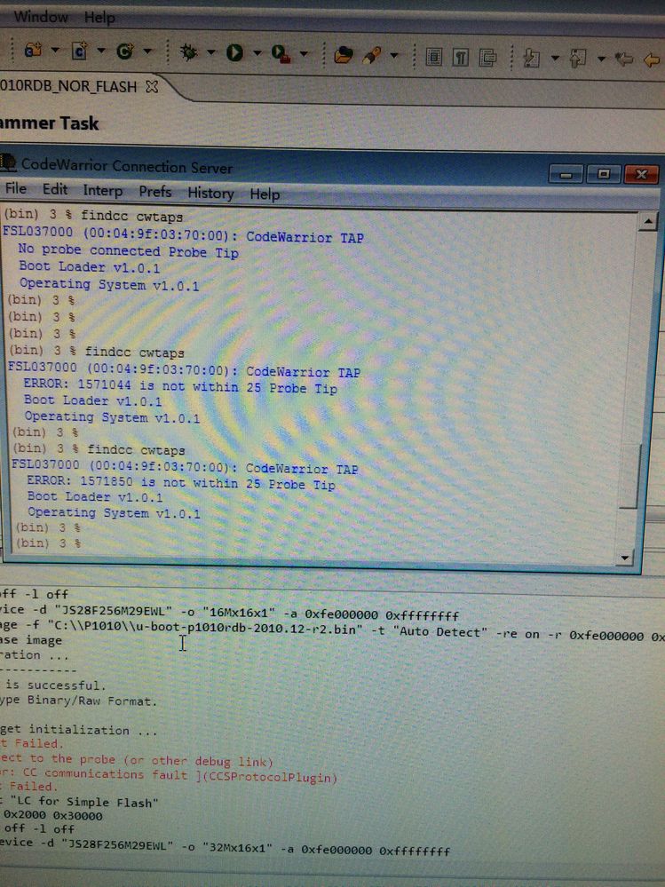Click the Connection Server scrollbar up arrow
Image resolution: width=665 pixels, height=887 pixels.
tap(647, 221)
